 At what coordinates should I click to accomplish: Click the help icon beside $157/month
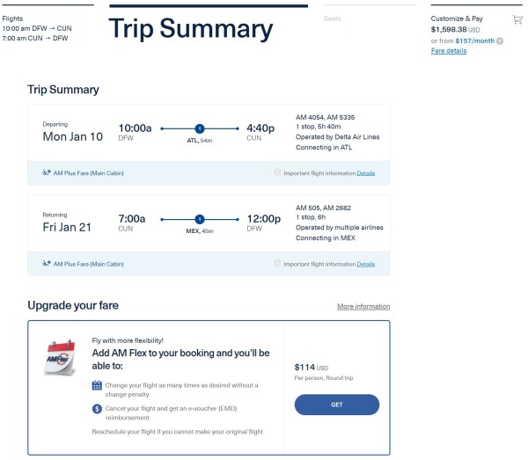[500, 40]
